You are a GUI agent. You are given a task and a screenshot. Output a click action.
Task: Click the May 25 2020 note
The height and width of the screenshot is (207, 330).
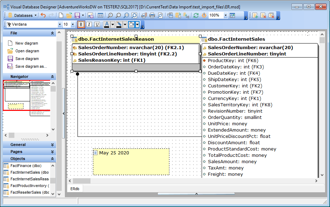pyautogui.click(x=131, y=162)
